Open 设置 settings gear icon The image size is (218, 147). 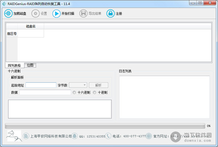point(36,13)
